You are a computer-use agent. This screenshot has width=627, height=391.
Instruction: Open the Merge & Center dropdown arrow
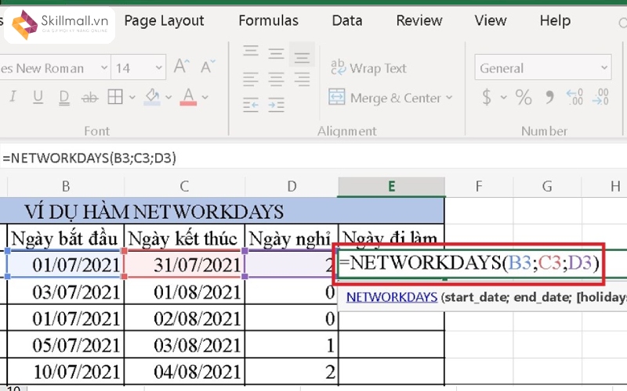pos(449,98)
